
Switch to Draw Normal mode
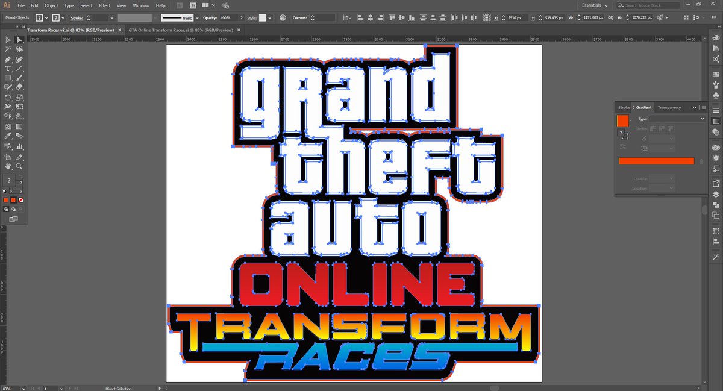[x=5, y=209]
